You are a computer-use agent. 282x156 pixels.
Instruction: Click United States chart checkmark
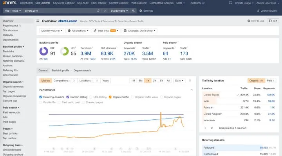pos(238,95)
